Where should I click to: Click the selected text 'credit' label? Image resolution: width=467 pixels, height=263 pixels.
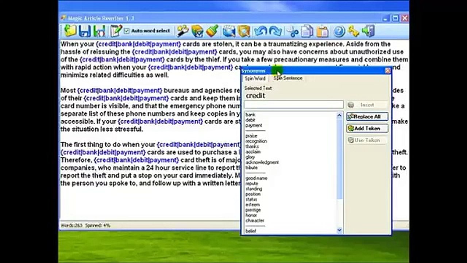tap(255, 96)
